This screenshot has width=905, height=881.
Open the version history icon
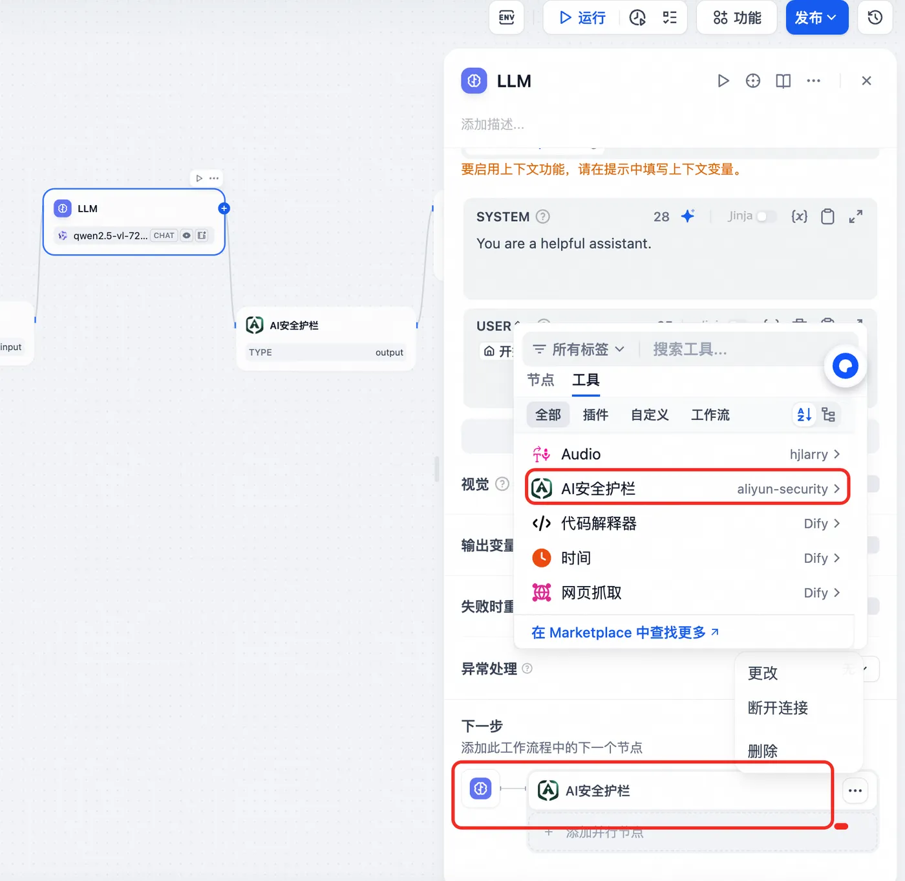point(875,17)
